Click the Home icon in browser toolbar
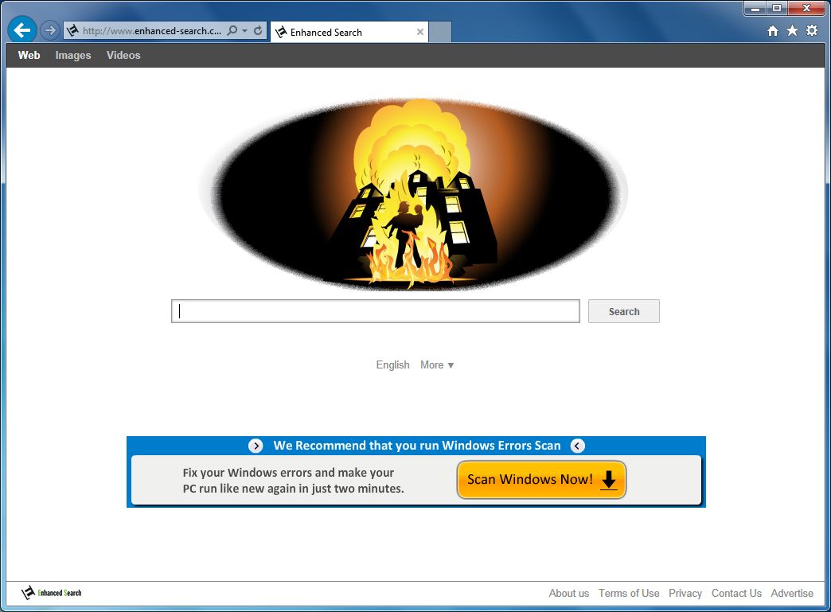The image size is (831, 612). (773, 31)
